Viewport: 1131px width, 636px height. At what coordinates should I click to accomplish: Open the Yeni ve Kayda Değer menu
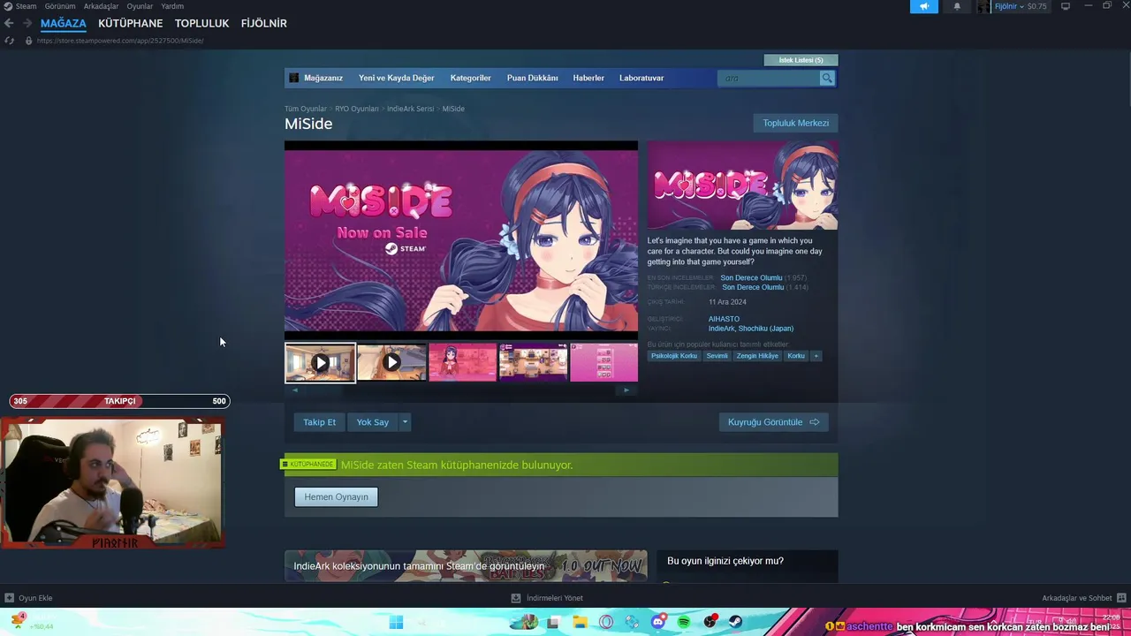pos(397,78)
